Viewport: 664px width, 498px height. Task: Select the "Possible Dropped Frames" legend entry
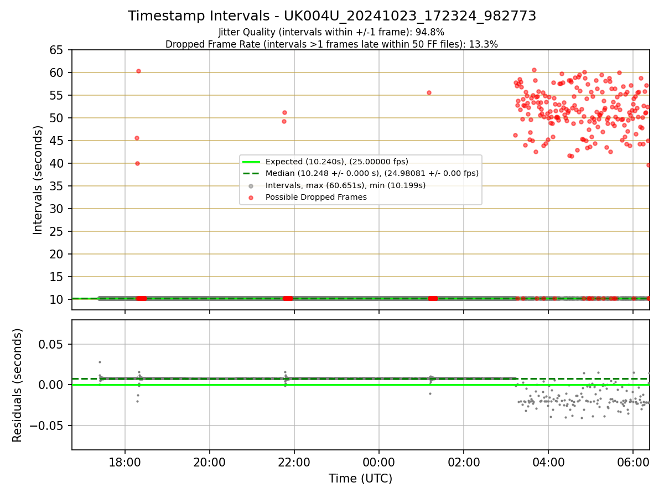[x=316, y=197]
